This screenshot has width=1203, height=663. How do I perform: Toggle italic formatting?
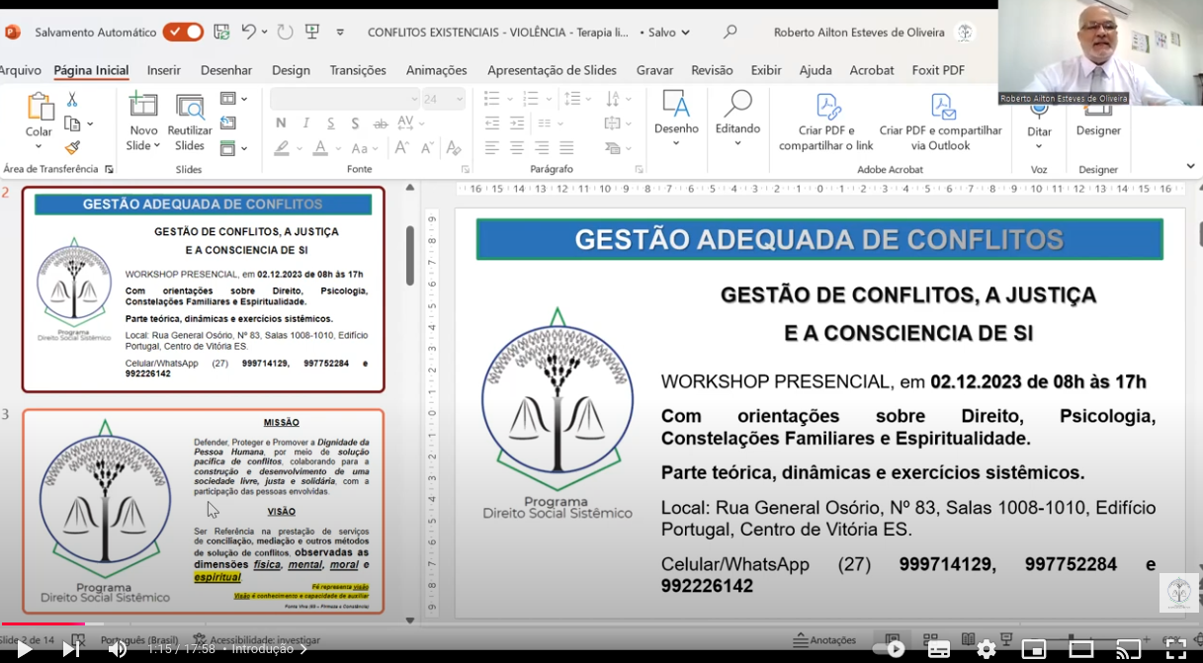click(x=306, y=124)
